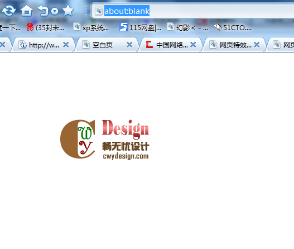This screenshot has width=294, height=249.
Task: Click the red NetEase mail bookmark icon
Action: [30, 27]
